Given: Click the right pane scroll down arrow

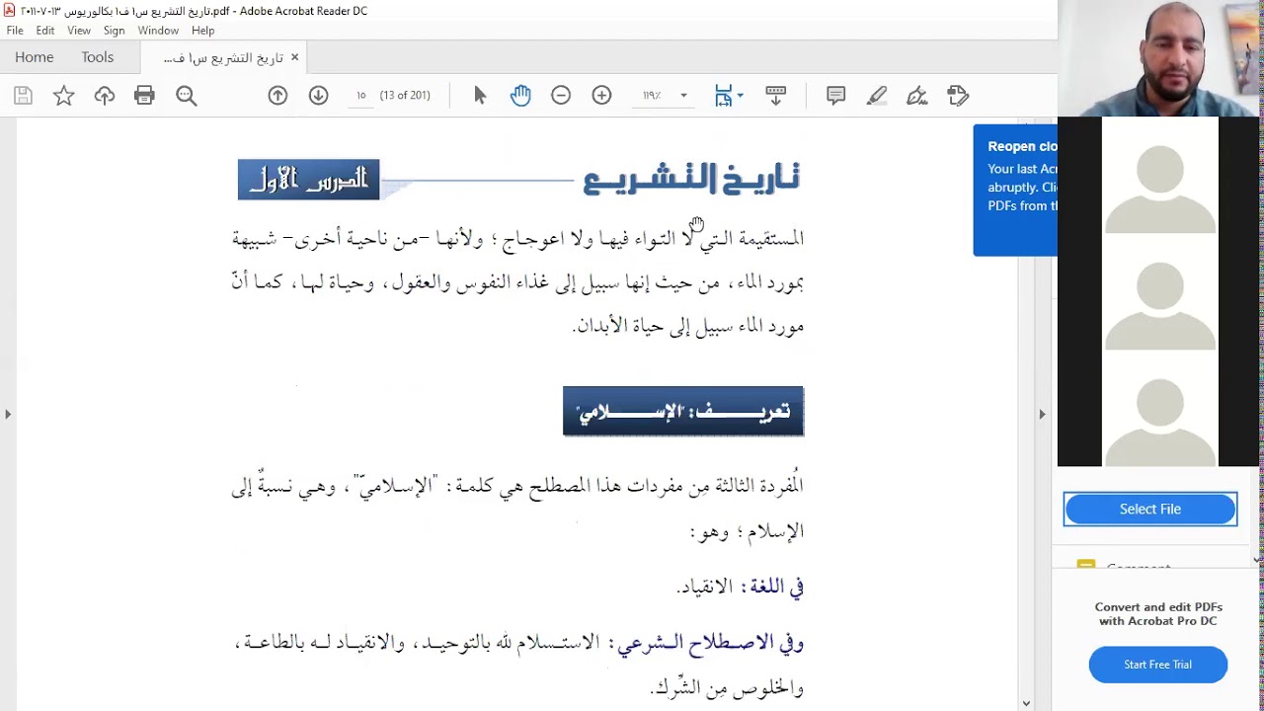Looking at the screenshot, I should pos(1257,560).
